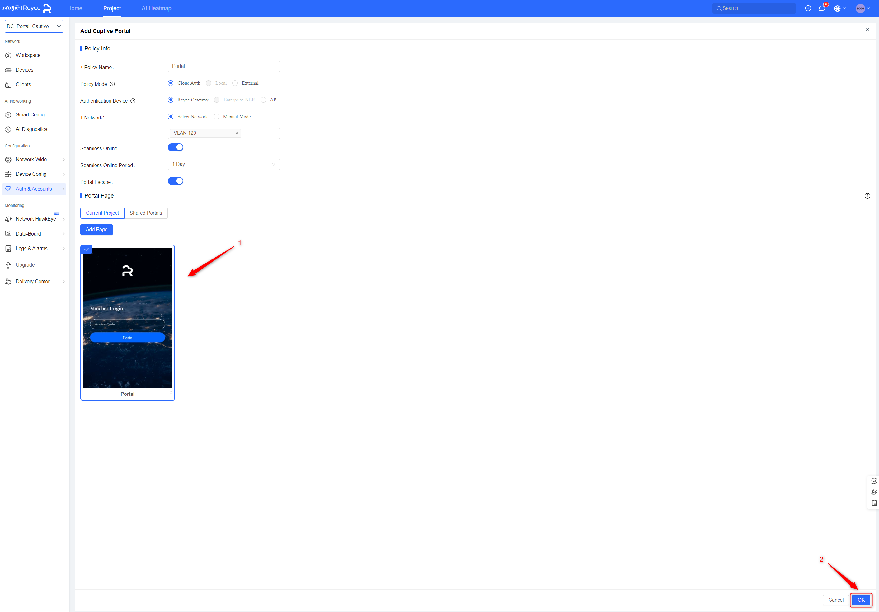The image size is (879, 612).
Task: Click the Upgrade arrow icon
Action: pyautogui.click(x=8, y=265)
